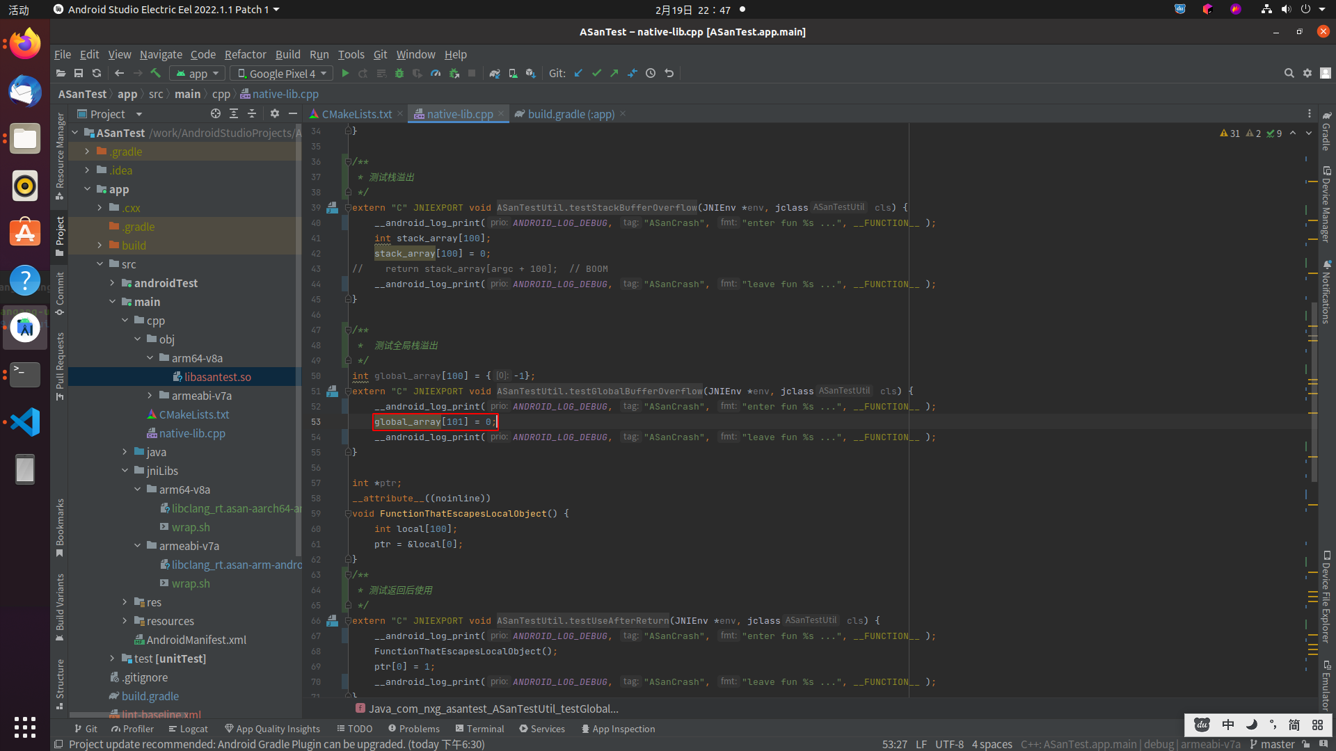The height and width of the screenshot is (751, 1336).
Task: Toggle the Build Variants tool window
Action: (60, 606)
